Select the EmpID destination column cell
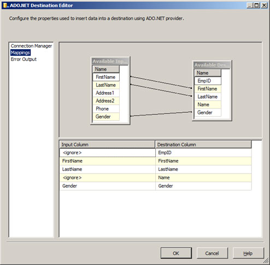 point(203,153)
